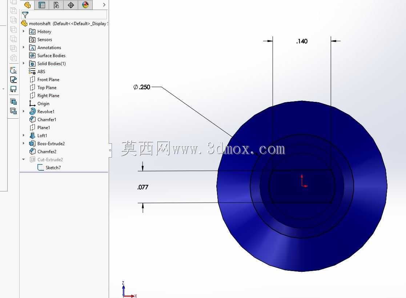Expand the Loft1 feature

tap(24, 135)
